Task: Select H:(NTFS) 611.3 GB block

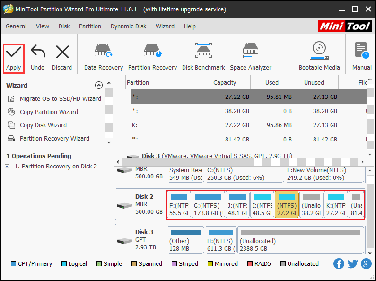Action: point(220,240)
